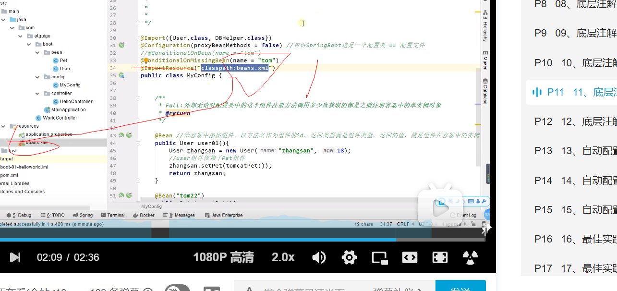The height and width of the screenshot is (291, 617).
Task: Collapse the com package
Action: (x=12, y=28)
